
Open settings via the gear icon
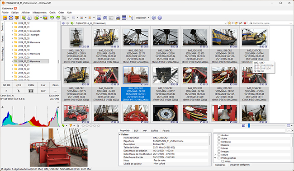pyautogui.click(x=154, y=18)
